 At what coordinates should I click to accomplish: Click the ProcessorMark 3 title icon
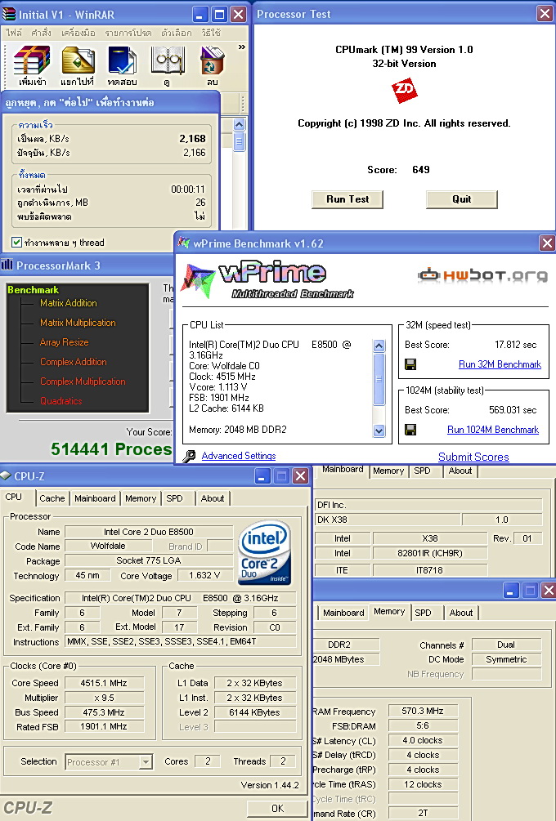click(7, 265)
